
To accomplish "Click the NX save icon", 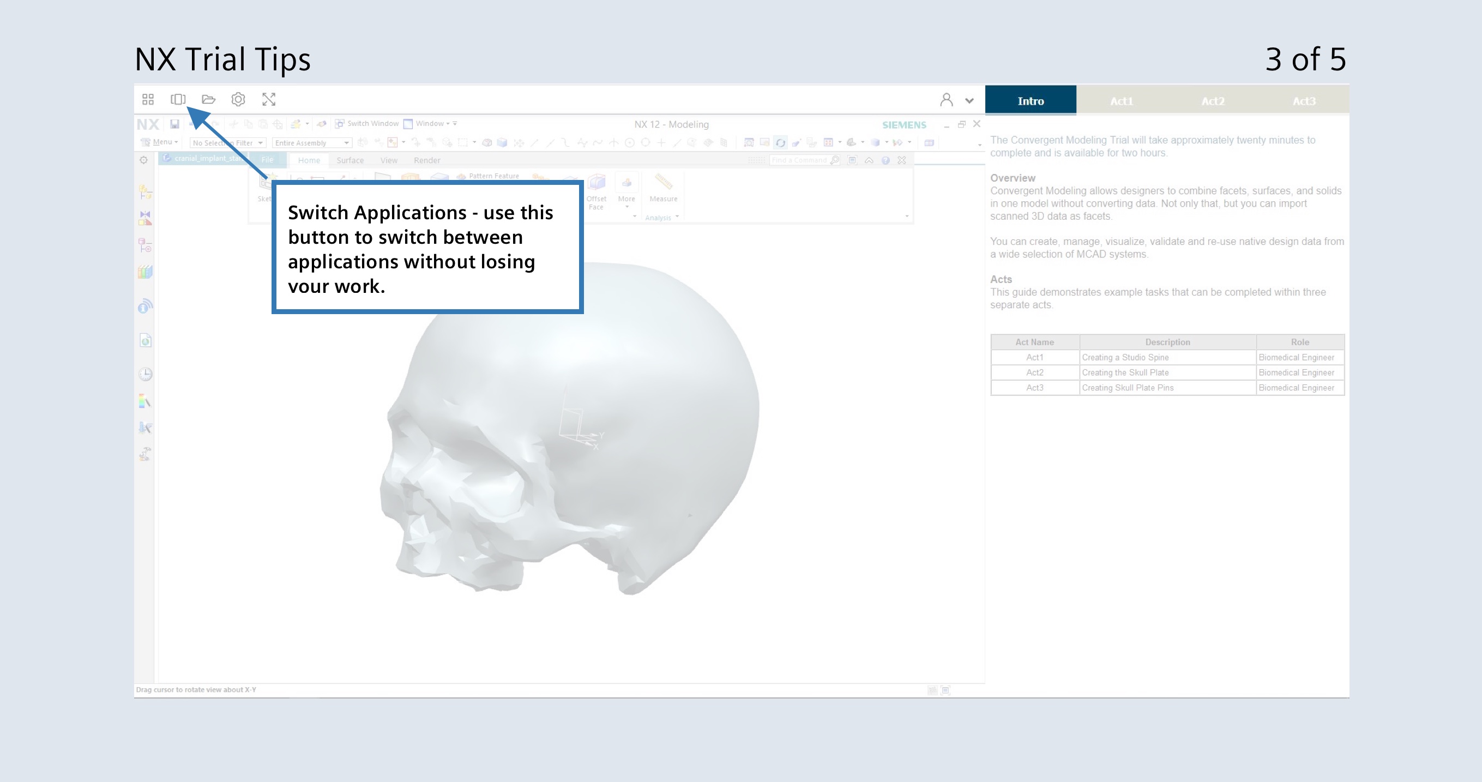I will click(x=174, y=124).
